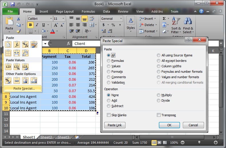Click the Decrease Font Size icon

(x=62, y=25)
